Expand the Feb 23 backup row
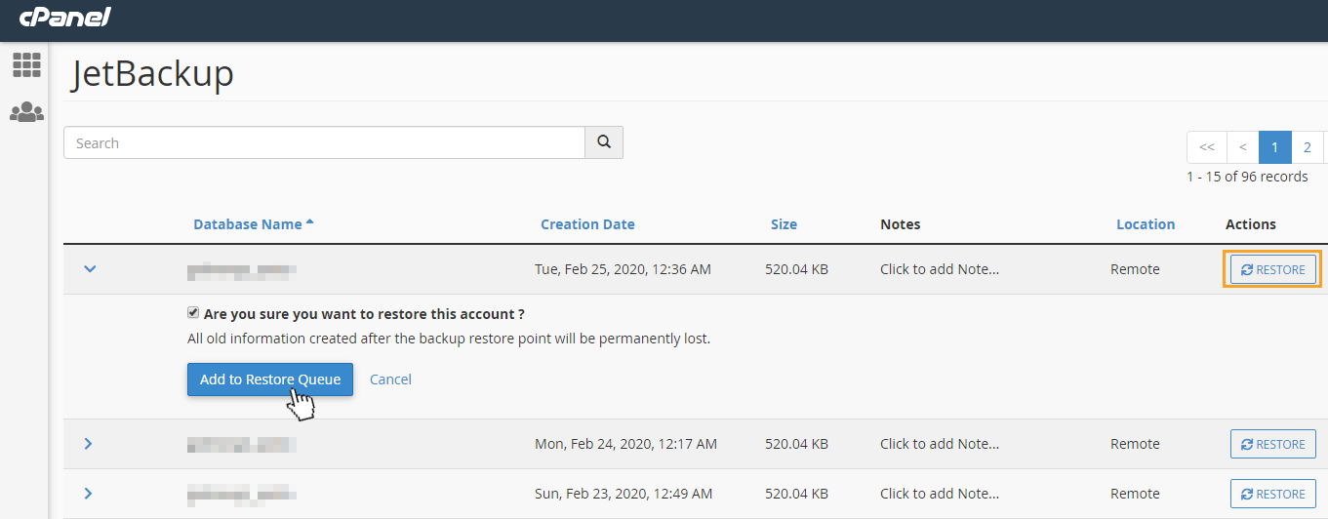The width and height of the screenshot is (1328, 519). point(89,494)
